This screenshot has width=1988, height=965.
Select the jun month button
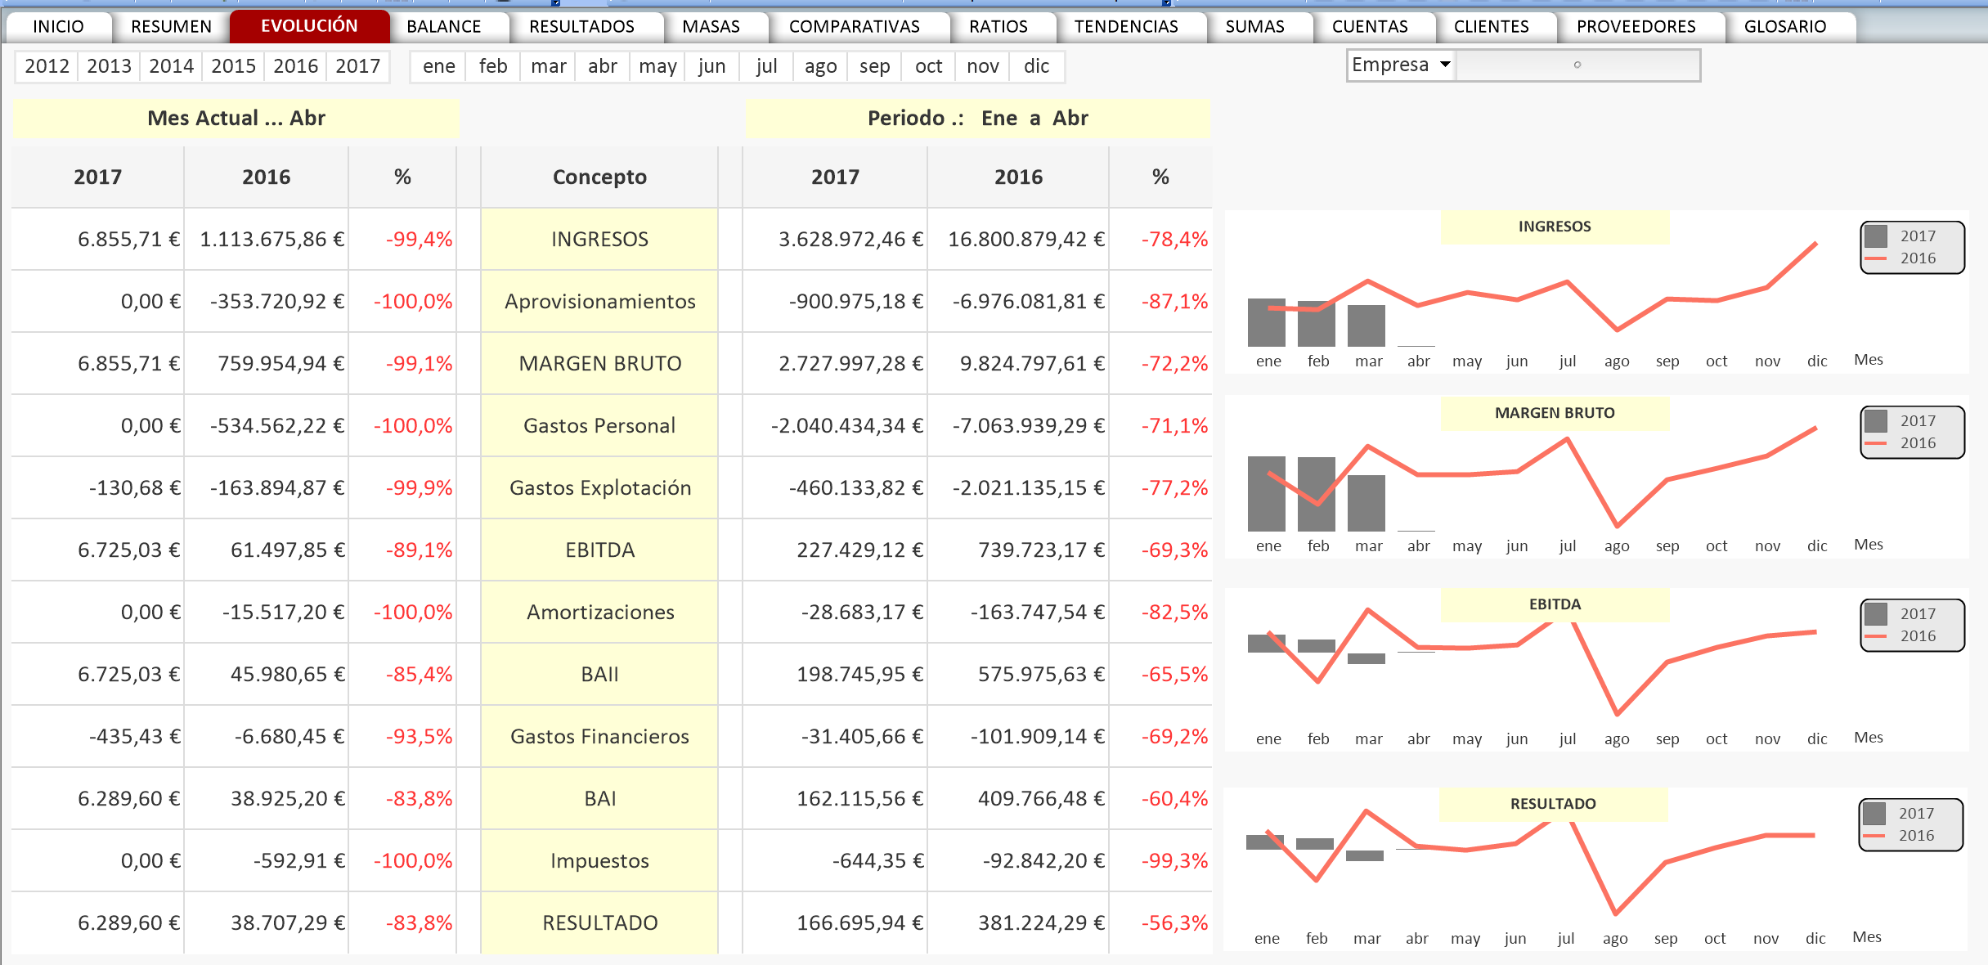(x=711, y=66)
